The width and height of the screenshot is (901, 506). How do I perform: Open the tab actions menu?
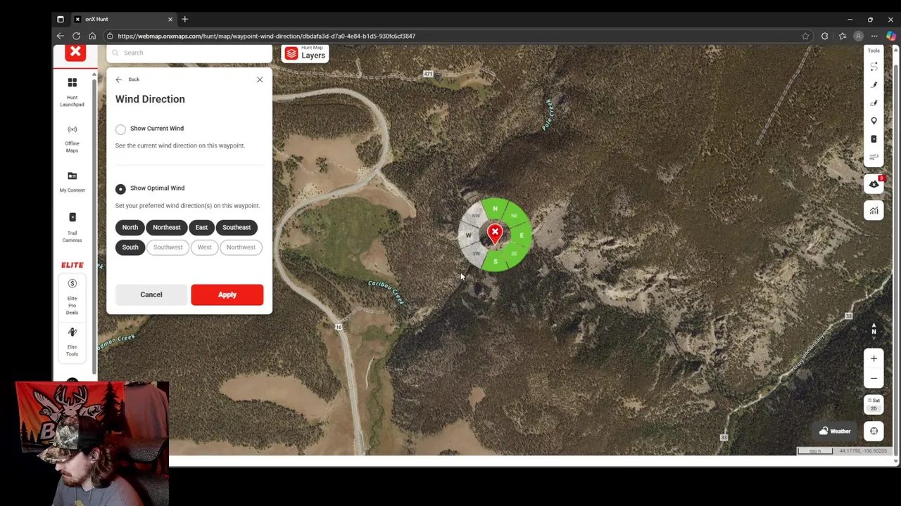pos(61,19)
